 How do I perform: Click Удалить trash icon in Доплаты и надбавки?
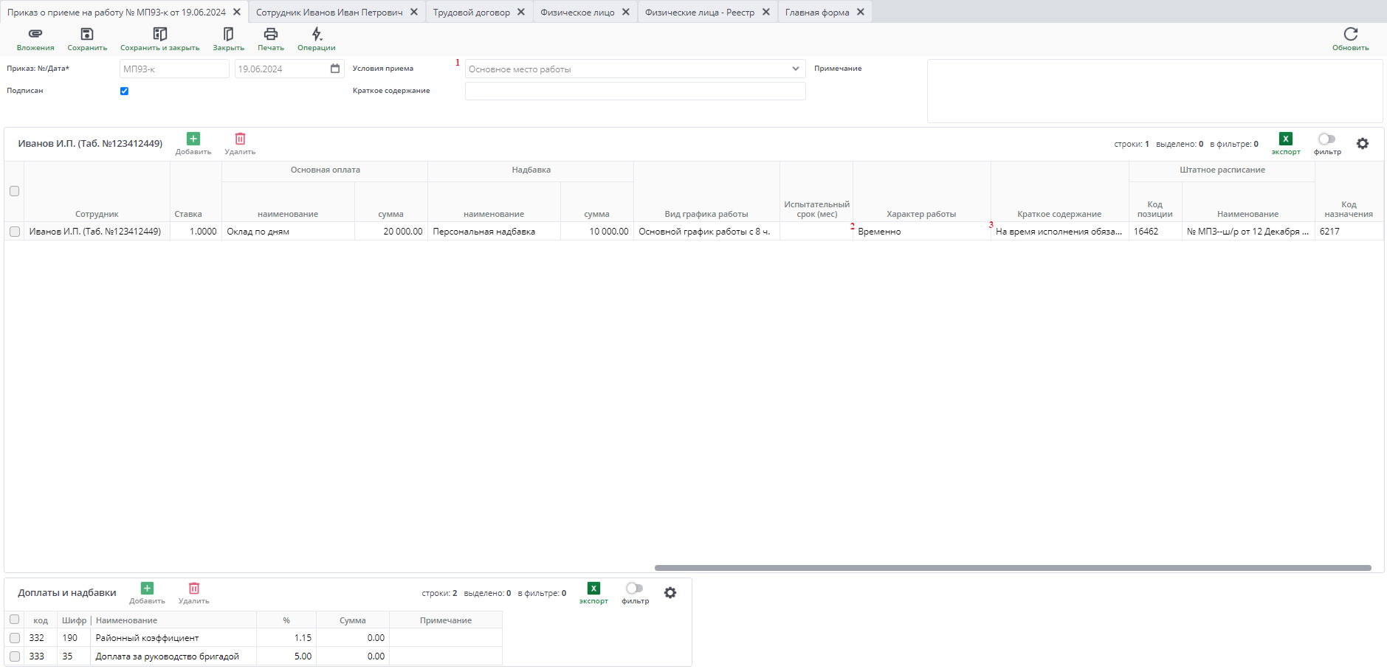(194, 589)
